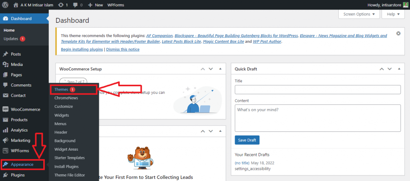This screenshot has width=410, height=181.
Task: Open Starter Templates submenu item
Action: click(70, 158)
